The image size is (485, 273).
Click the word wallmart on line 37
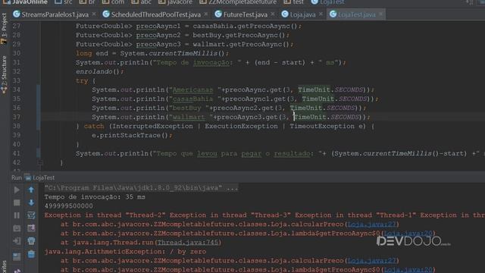click(189, 117)
